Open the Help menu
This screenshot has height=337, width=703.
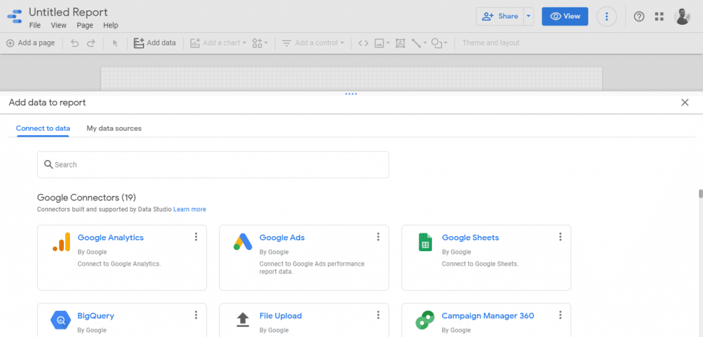(111, 25)
